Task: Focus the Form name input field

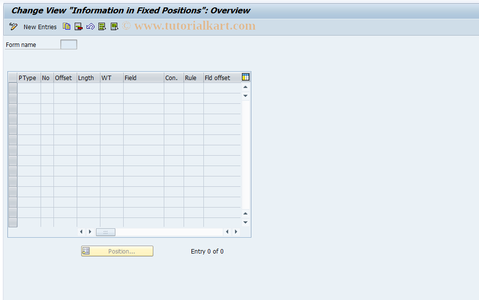Action: [69, 44]
